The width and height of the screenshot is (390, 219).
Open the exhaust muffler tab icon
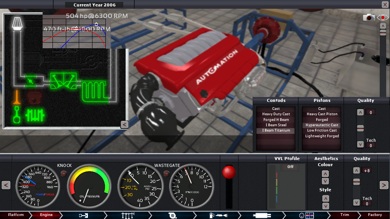[262, 215]
